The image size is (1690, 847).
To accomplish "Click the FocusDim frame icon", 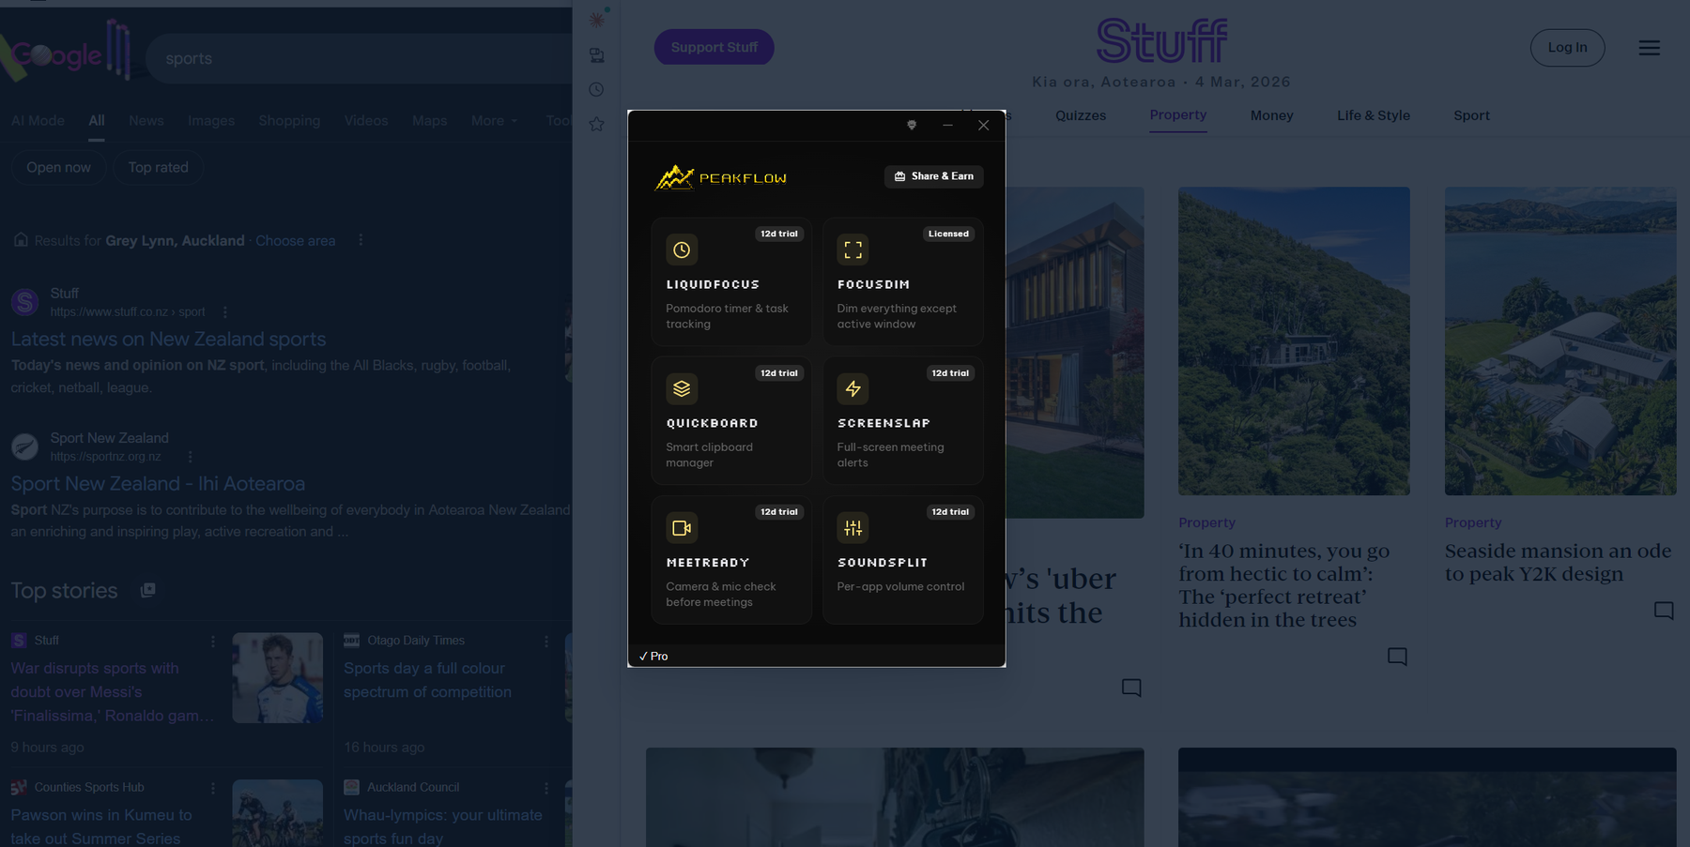I will tap(853, 250).
